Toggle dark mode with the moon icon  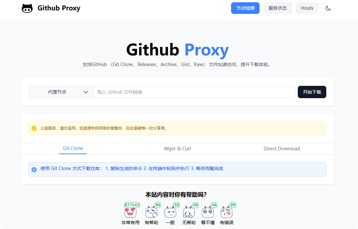point(328,8)
